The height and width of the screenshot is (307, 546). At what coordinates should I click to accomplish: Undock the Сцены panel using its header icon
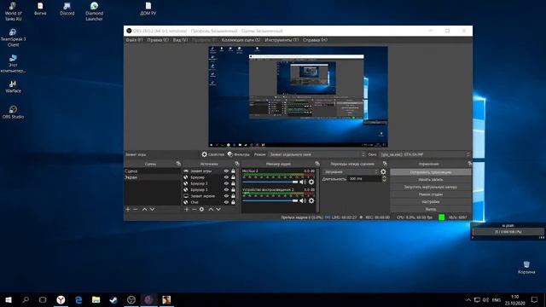(x=178, y=164)
